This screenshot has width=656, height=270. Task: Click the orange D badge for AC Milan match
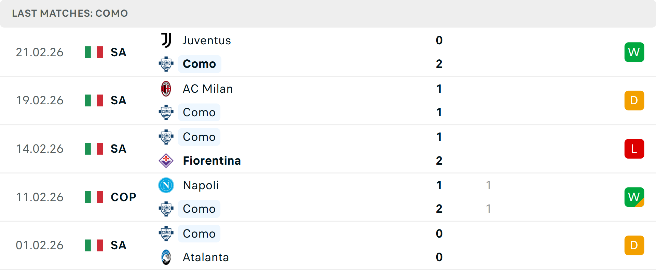634,101
